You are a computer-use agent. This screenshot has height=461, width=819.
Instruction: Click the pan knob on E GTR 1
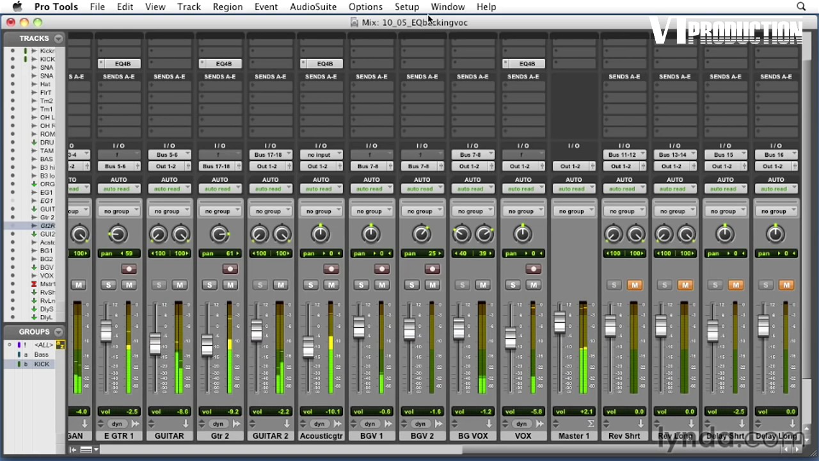[x=118, y=234]
